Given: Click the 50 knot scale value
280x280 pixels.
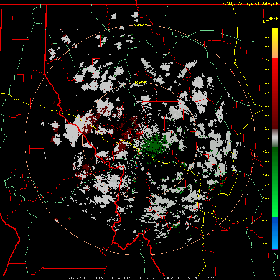Looking at the screenshot, I should (x=267, y=82).
